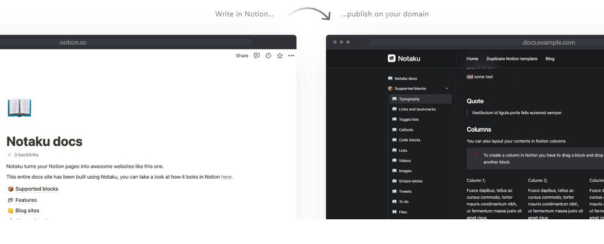Click the Notaku logo in docs site
Screen dimensions: 604x244
403,59
